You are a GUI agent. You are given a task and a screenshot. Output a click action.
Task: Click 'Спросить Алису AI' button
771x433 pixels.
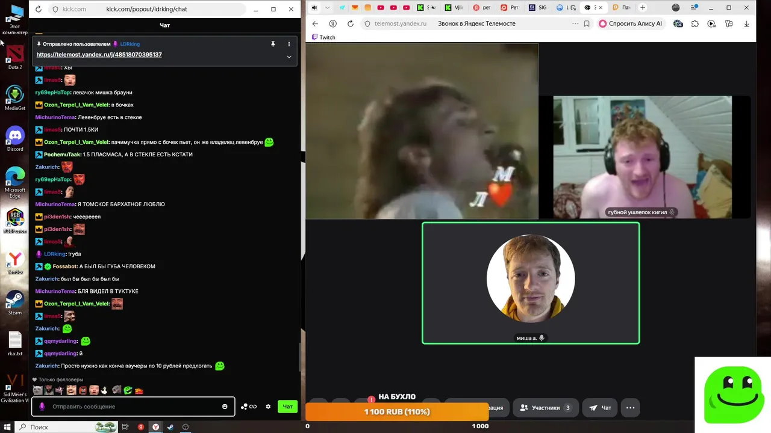pyautogui.click(x=631, y=23)
